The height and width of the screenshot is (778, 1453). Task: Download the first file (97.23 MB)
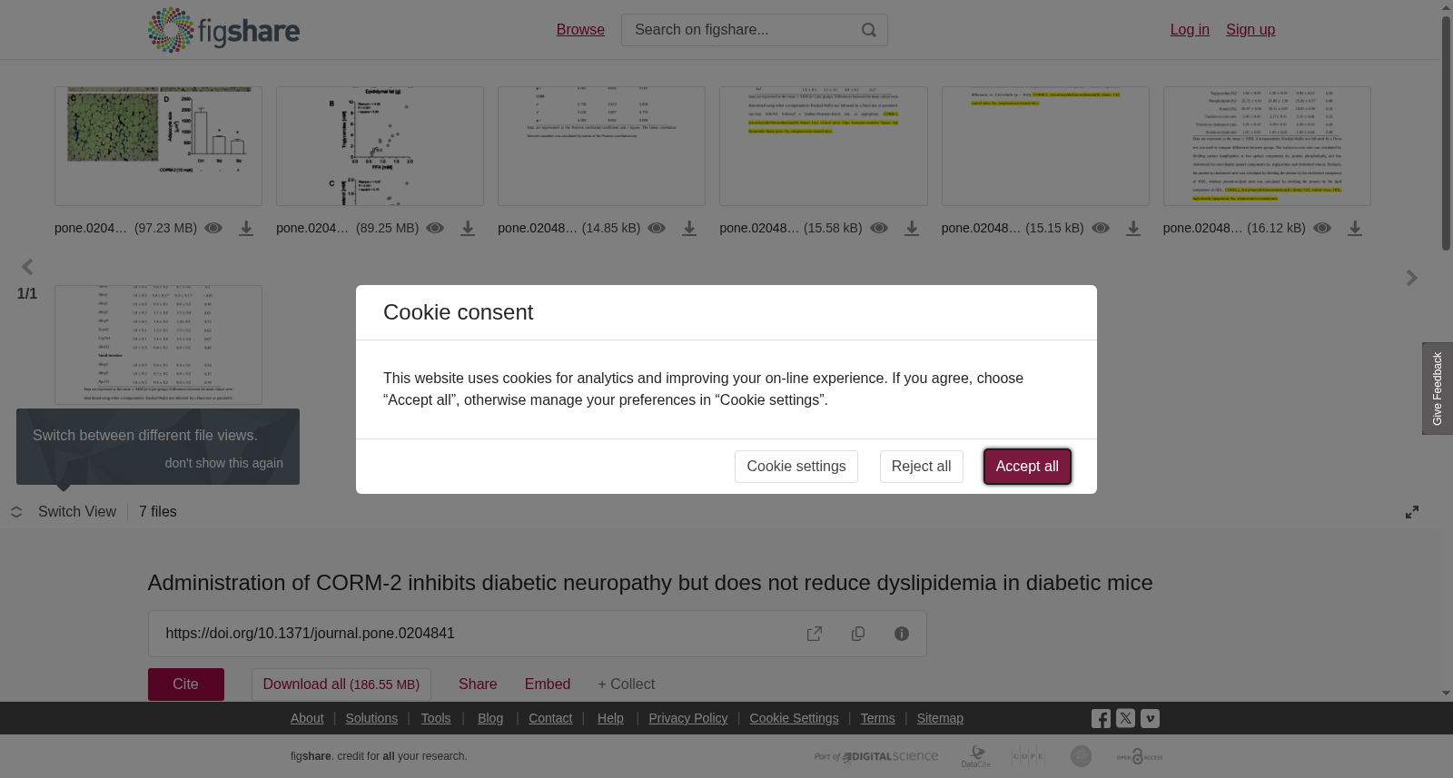(246, 229)
